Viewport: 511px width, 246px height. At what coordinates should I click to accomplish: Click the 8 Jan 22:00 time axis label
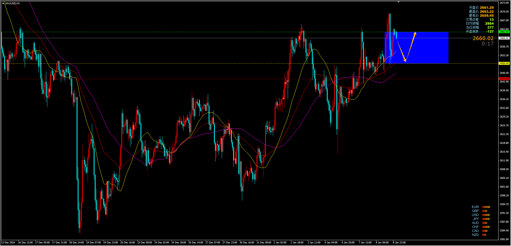click(x=399, y=243)
